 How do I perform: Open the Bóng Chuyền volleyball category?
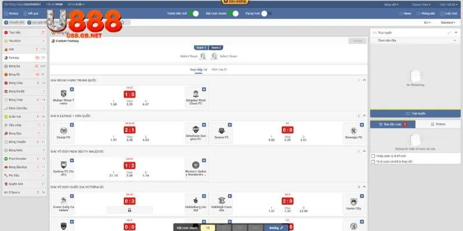24,141
